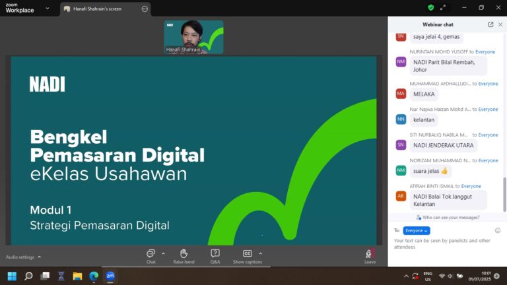The height and width of the screenshot is (285, 507).
Task: Close the Webinar chat panel
Action: pyautogui.click(x=500, y=24)
